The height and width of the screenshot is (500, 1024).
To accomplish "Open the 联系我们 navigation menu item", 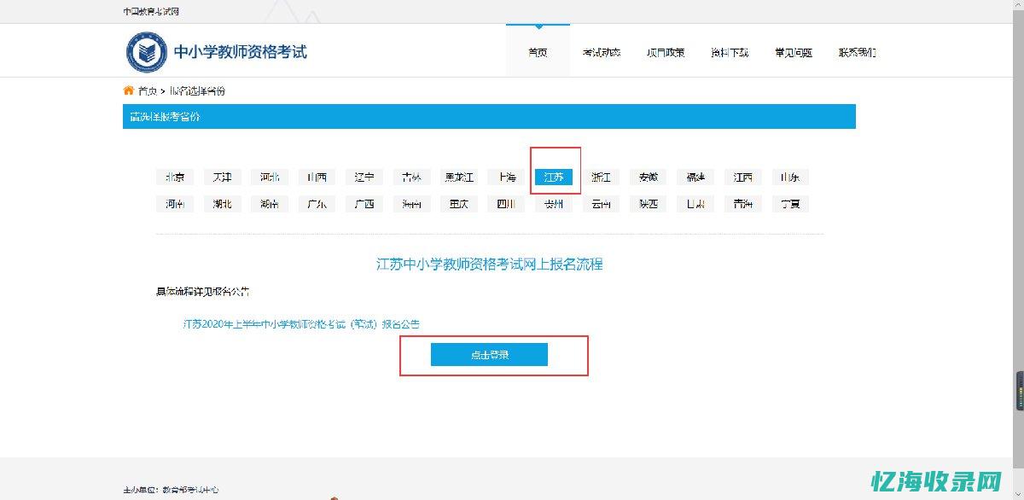I will point(857,51).
